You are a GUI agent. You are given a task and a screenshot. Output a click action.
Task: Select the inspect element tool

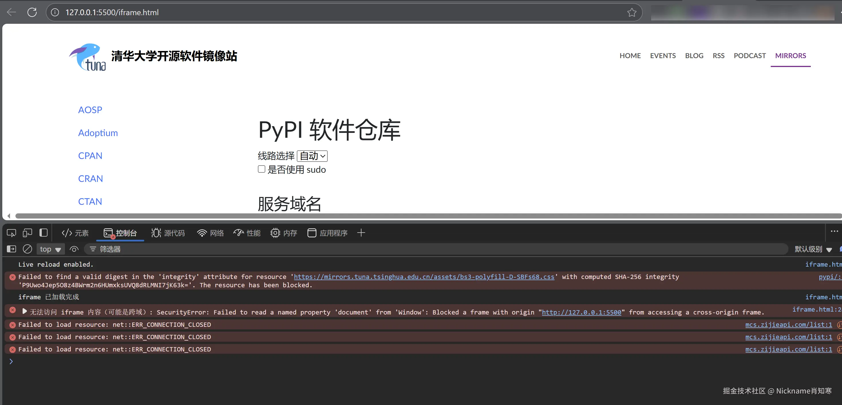pyautogui.click(x=11, y=233)
